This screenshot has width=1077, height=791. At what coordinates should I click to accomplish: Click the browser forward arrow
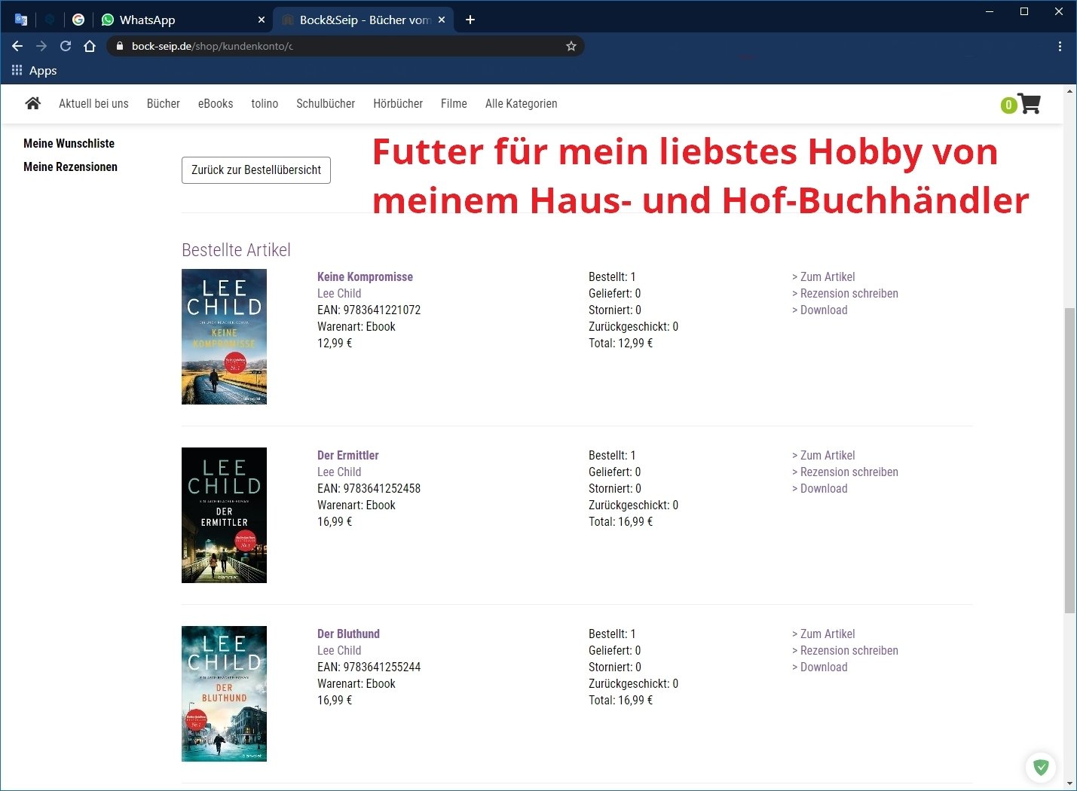click(x=41, y=46)
